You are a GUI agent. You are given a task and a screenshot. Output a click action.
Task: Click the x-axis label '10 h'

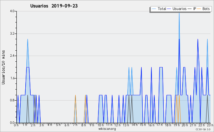click(x=101, y=125)
